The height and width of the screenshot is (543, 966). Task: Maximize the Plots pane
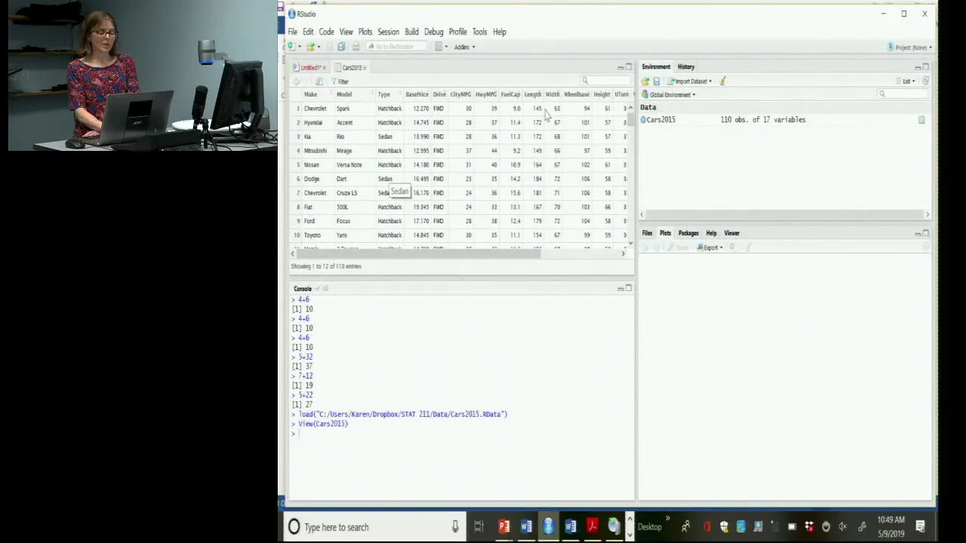[x=926, y=233]
